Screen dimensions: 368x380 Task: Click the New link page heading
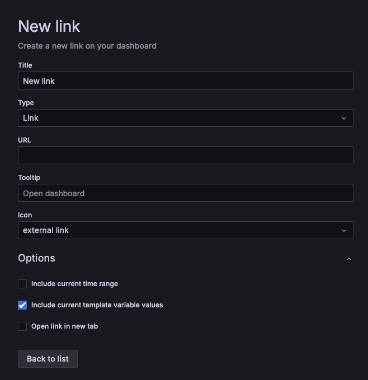coord(49,26)
